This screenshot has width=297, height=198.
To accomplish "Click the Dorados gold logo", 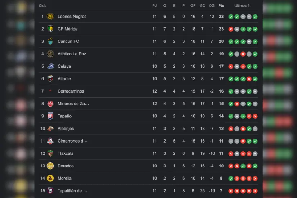I will click(50, 166).
